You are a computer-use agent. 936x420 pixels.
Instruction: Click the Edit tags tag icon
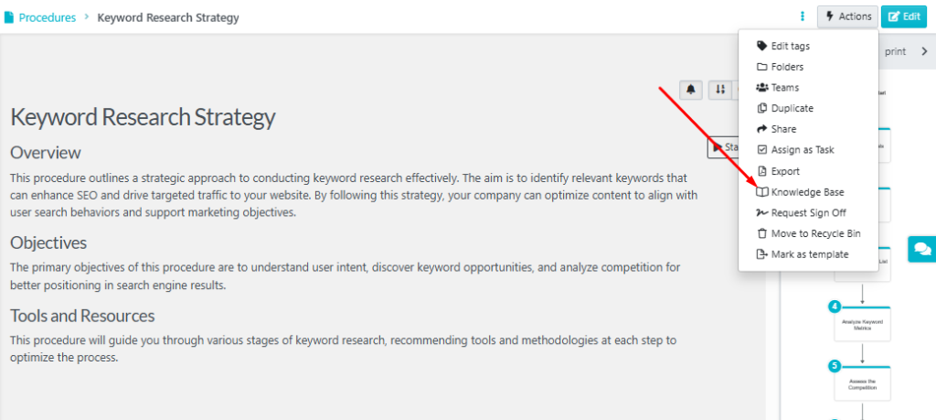tap(761, 46)
